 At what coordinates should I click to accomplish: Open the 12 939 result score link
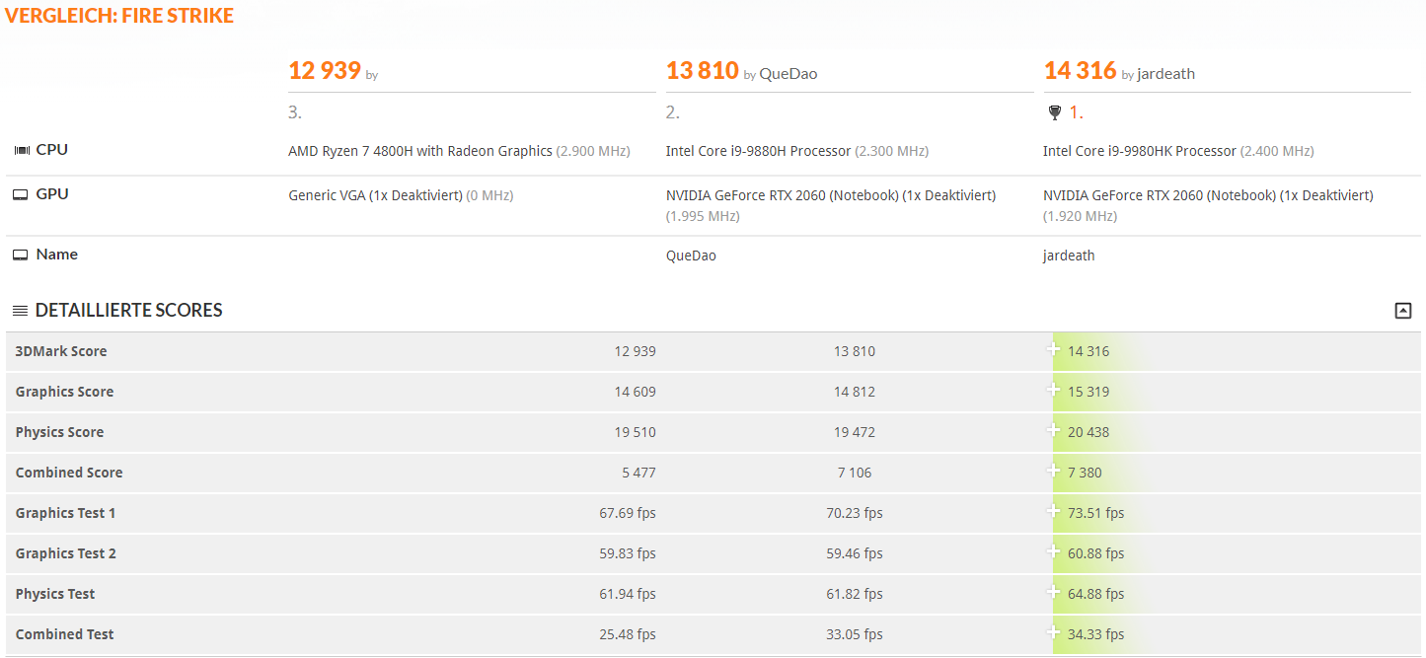[x=325, y=70]
